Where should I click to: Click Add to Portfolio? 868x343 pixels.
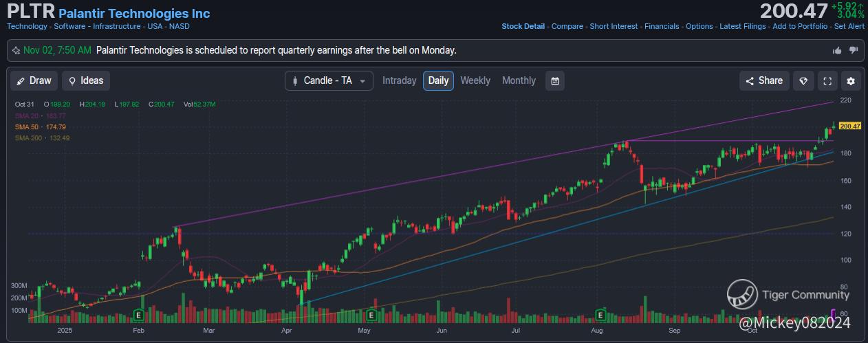(x=800, y=26)
